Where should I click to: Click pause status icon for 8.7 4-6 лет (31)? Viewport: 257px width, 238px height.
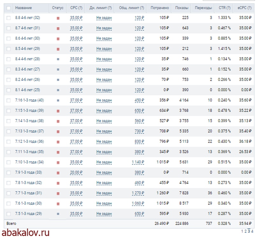tap(58, 29)
